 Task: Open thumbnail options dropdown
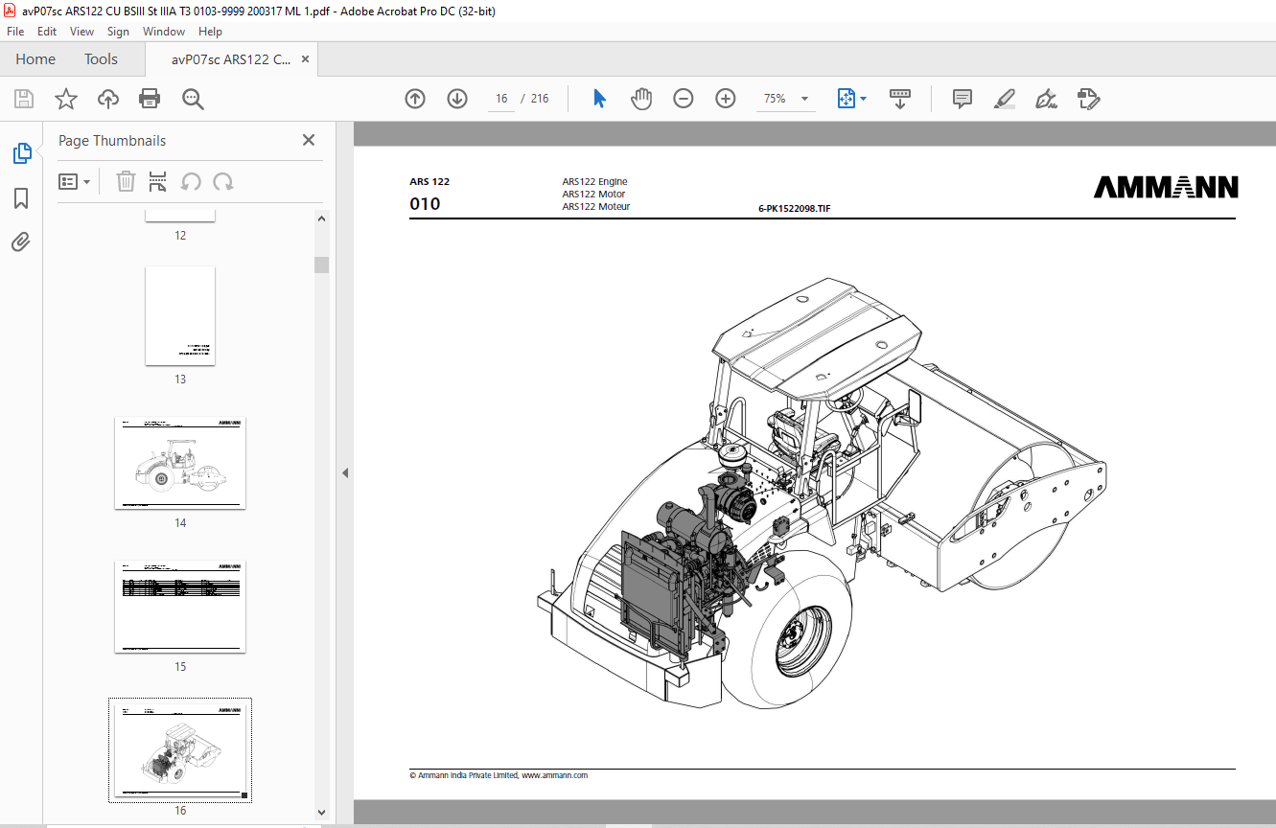(75, 181)
